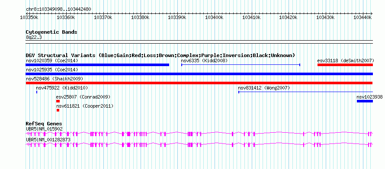Click the 103380k ruler tick label
This screenshot has width=385, height=169.
[x=140, y=17]
